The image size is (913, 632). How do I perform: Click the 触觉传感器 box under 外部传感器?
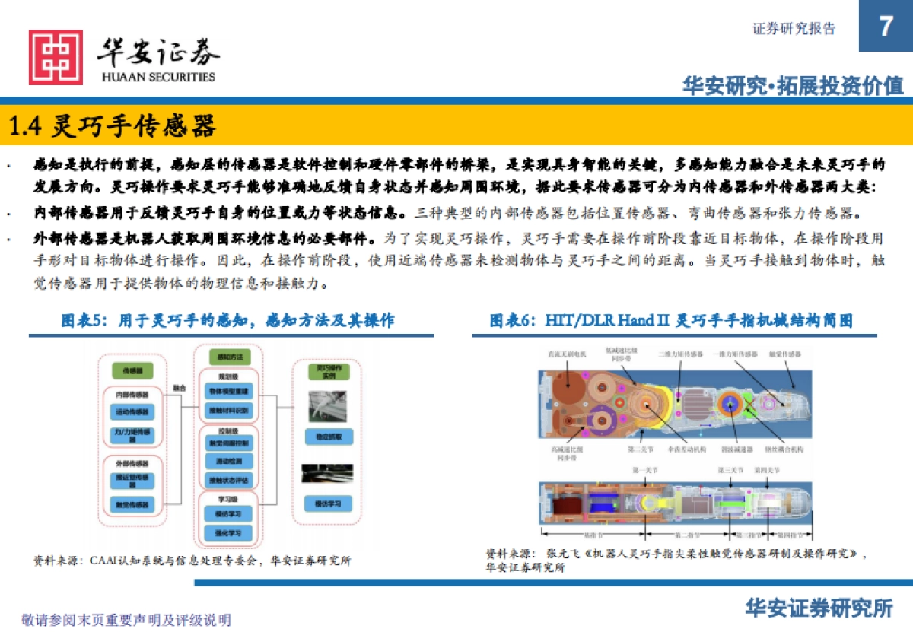132,503
